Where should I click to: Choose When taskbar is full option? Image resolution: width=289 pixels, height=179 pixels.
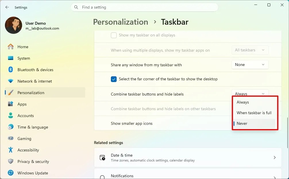tap(254, 113)
